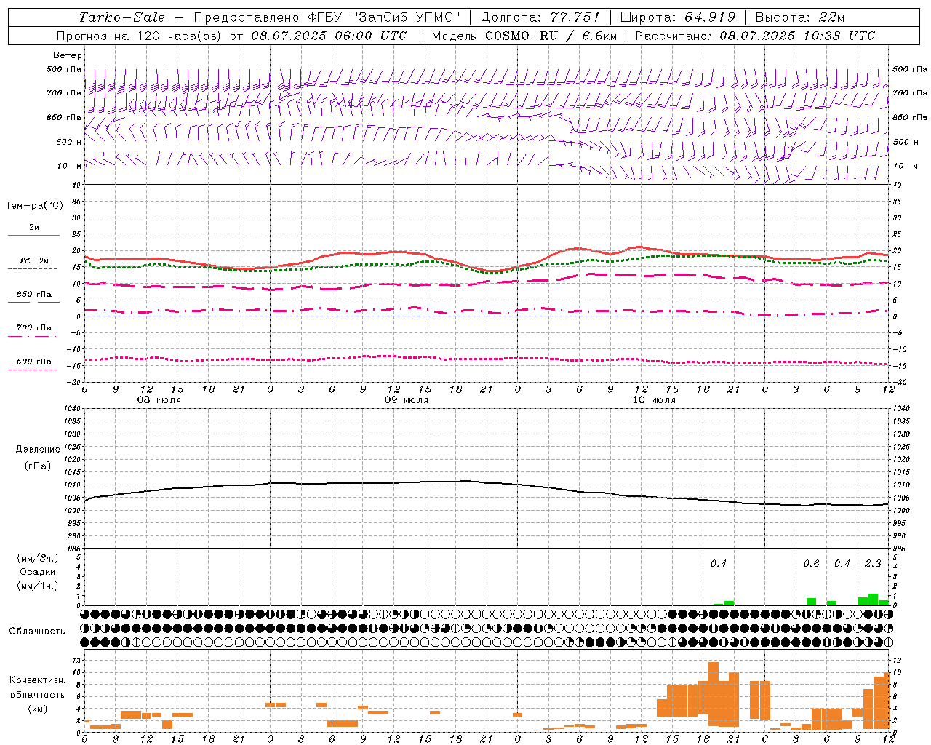Click the 0.6 precipitation total value
Image resolution: width=931 pixels, height=745 pixels.
pos(811,563)
